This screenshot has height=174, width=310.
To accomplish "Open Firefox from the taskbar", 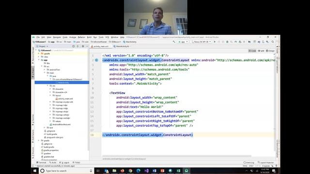I will (x=123, y=171).
